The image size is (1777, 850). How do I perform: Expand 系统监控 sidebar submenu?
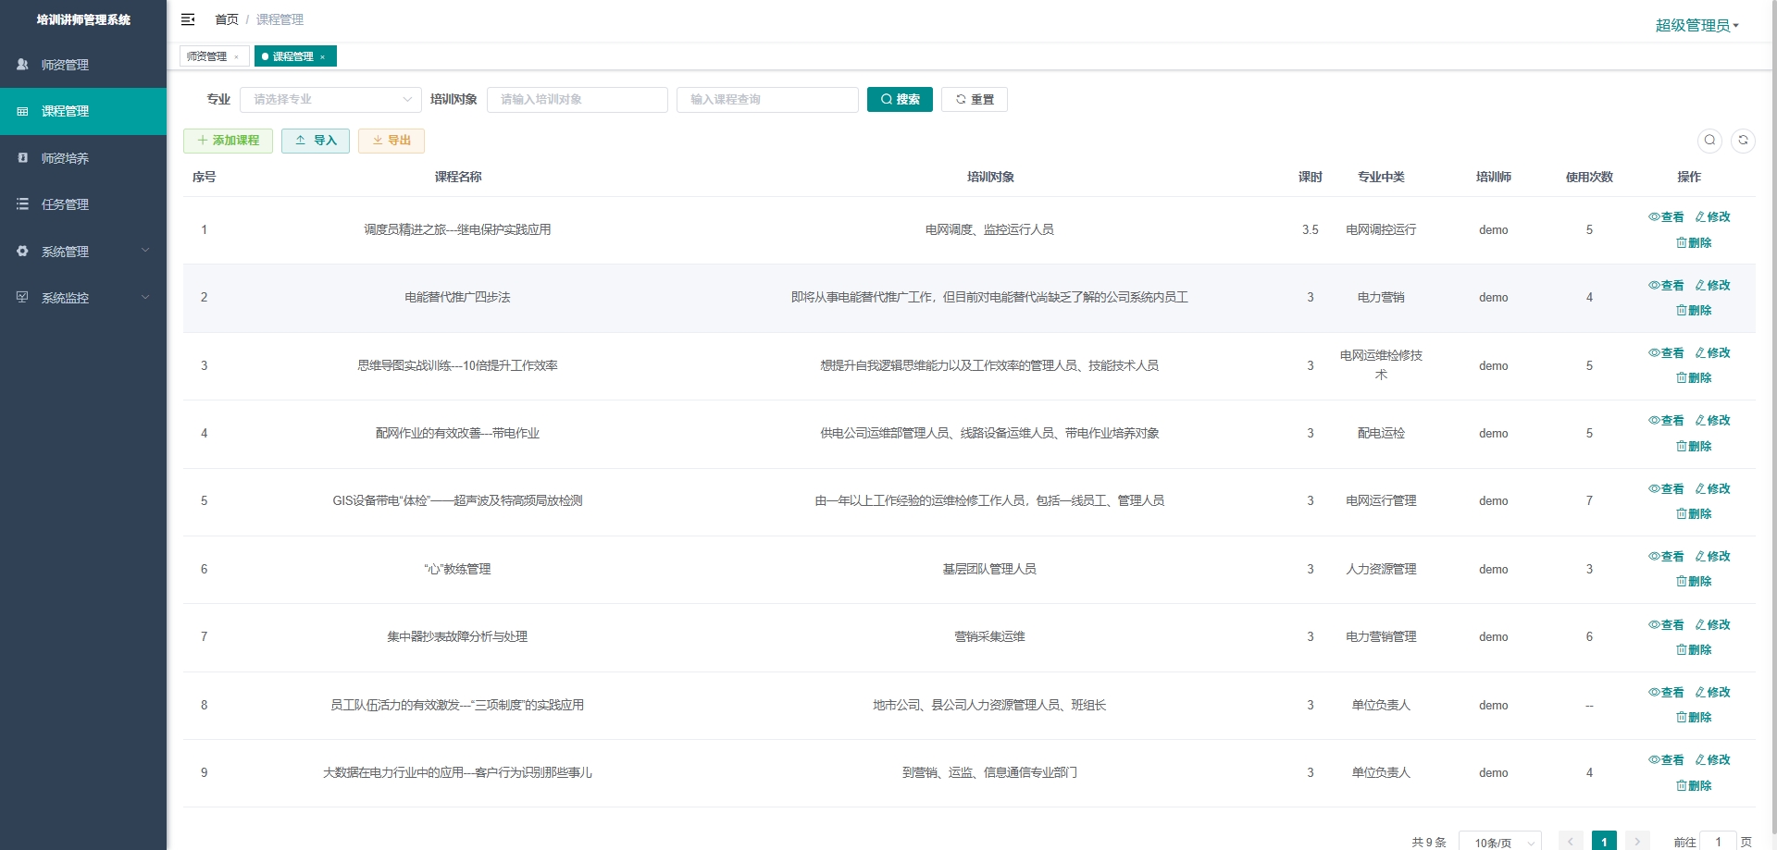[x=83, y=298]
